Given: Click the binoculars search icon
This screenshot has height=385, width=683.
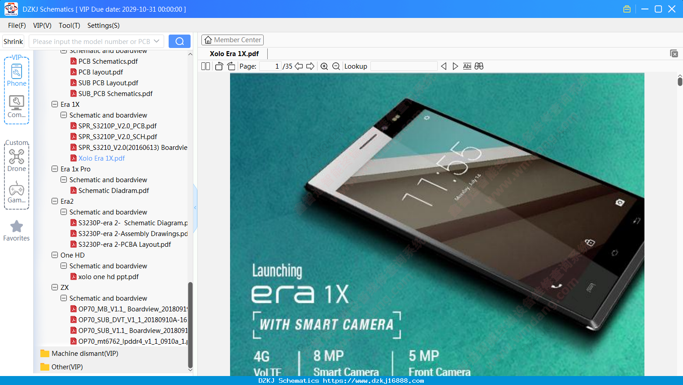Looking at the screenshot, I should [479, 66].
